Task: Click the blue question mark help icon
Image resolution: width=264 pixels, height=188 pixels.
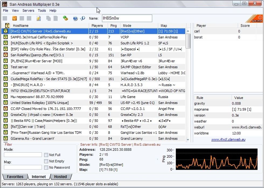Action: (75, 18)
